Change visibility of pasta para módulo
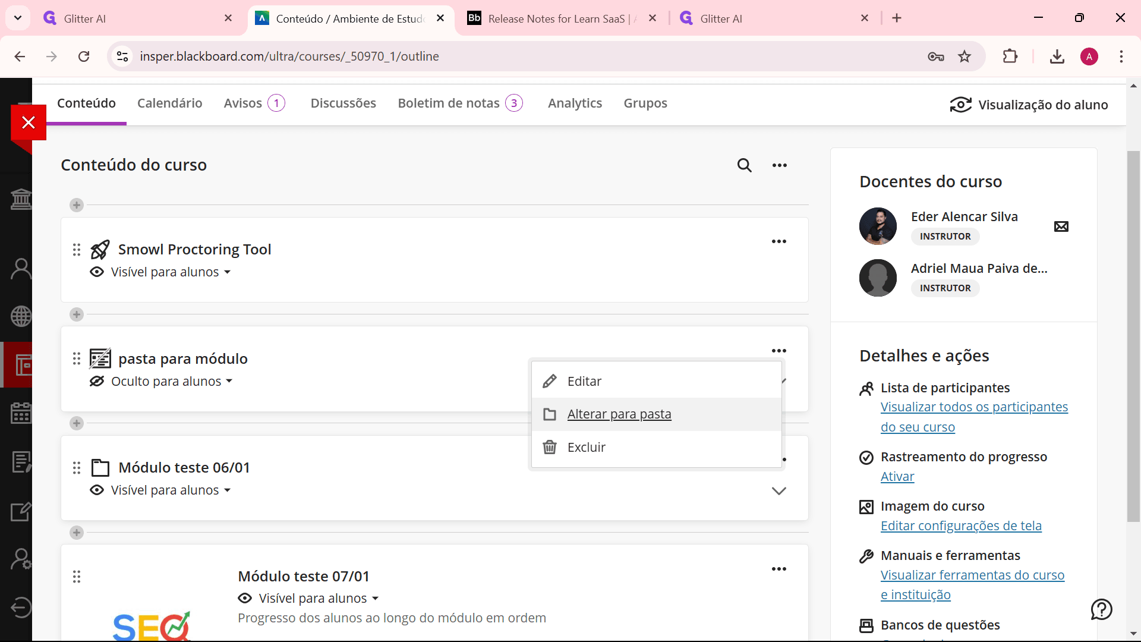 tap(161, 382)
